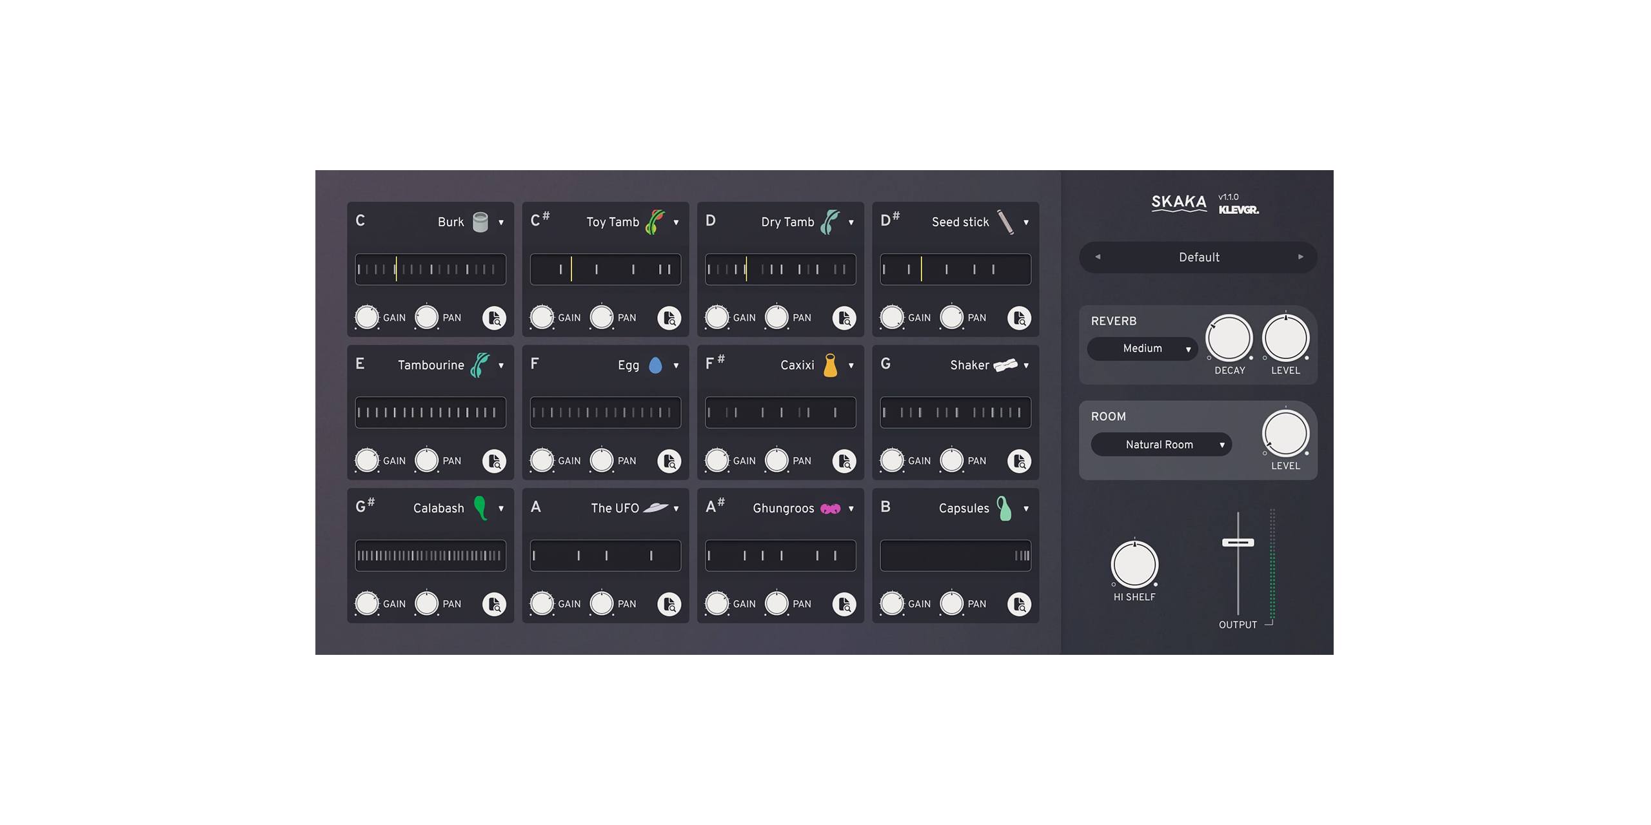The height and width of the screenshot is (825, 1651).
Task: Click the yellow Caxixi instrument icon
Action: coord(831,365)
